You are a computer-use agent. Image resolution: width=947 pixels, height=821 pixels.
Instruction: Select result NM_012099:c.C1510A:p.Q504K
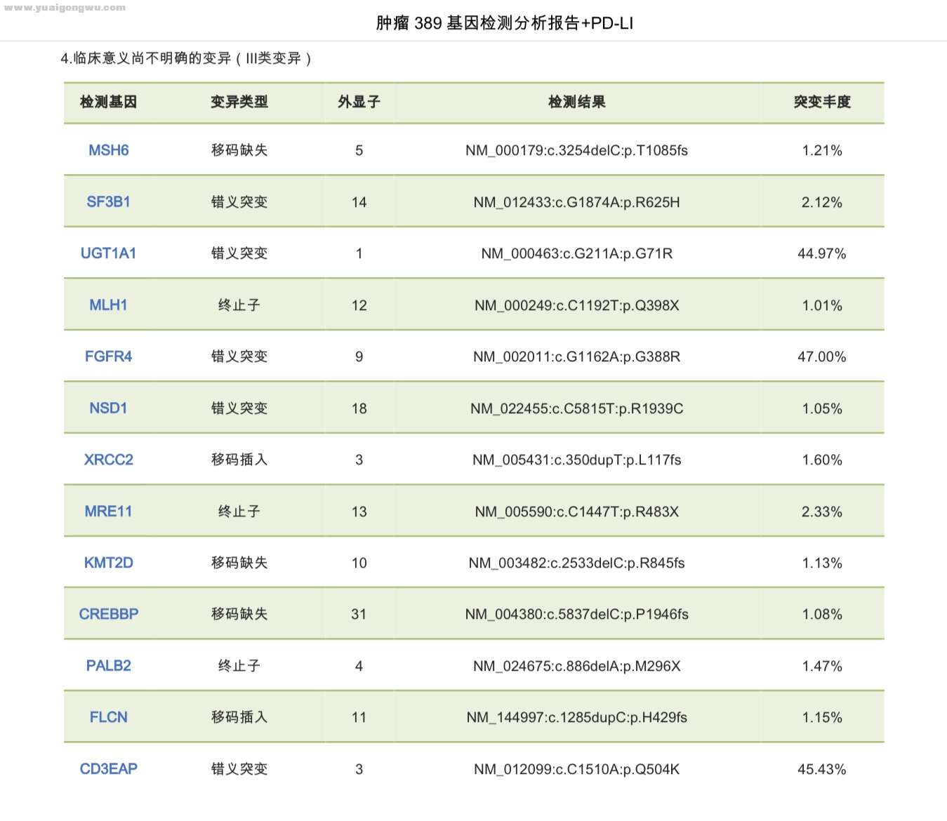577,769
